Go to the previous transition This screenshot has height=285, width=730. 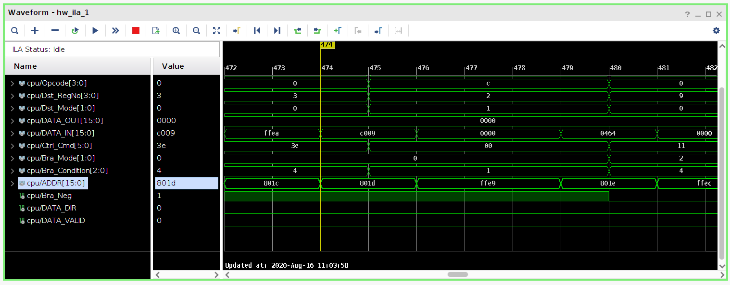click(297, 31)
